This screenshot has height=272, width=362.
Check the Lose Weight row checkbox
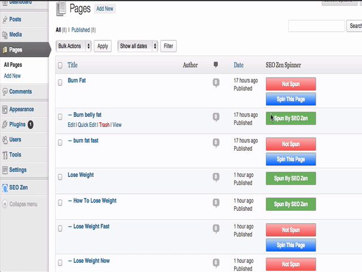pos(61,177)
